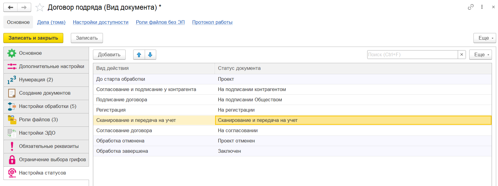
Task: Move row up with blue up arrow
Action: pyautogui.click(x=139, y=55)
